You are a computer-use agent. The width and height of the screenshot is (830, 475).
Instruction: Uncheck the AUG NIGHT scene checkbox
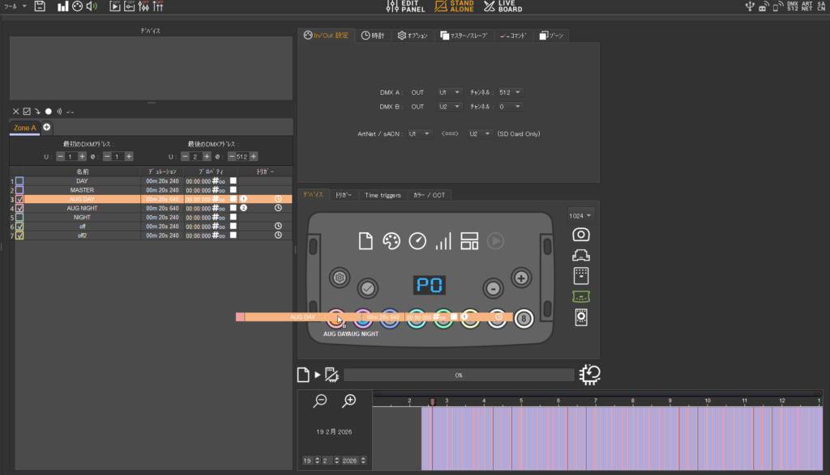[19, 208]
